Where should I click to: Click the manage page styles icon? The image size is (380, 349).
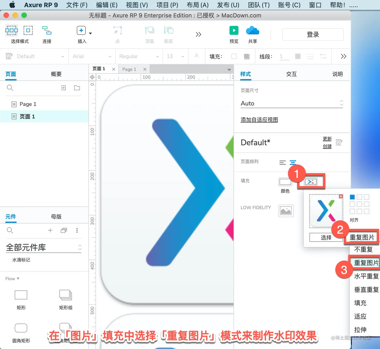339,143
